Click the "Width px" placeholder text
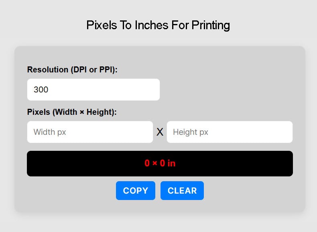This screenshot has height=232, width=317. coord(50,132)
